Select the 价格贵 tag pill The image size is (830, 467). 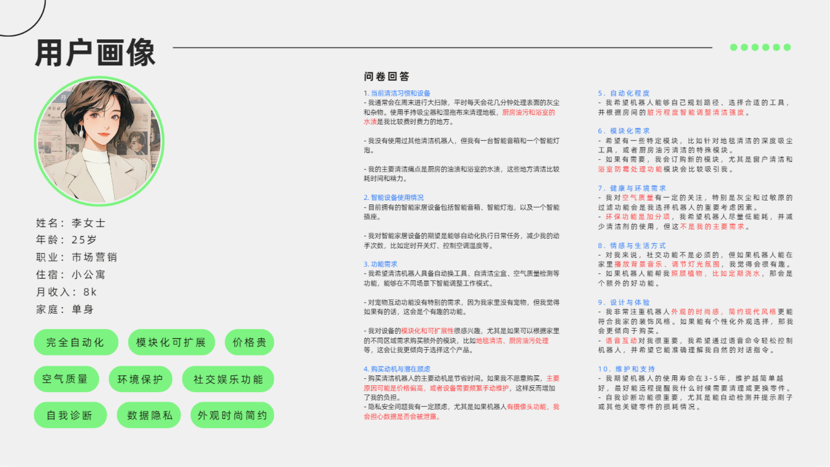pyautogui.click(x=249, y=342)
